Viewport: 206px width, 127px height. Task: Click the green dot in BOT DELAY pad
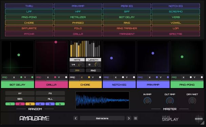[x=19, y=55]
